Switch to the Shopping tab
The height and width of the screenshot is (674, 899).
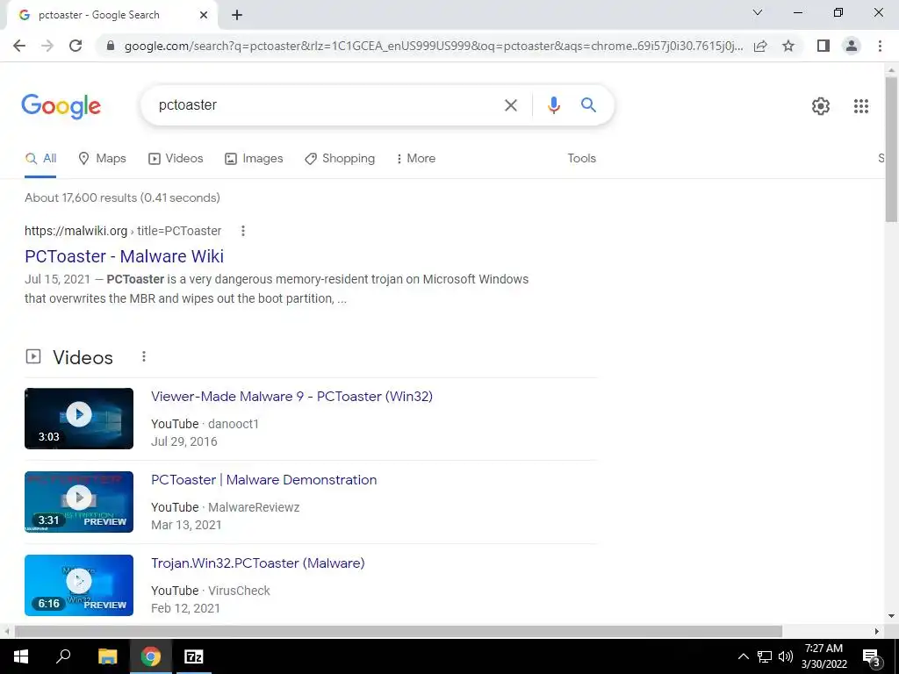click(340, 159)
